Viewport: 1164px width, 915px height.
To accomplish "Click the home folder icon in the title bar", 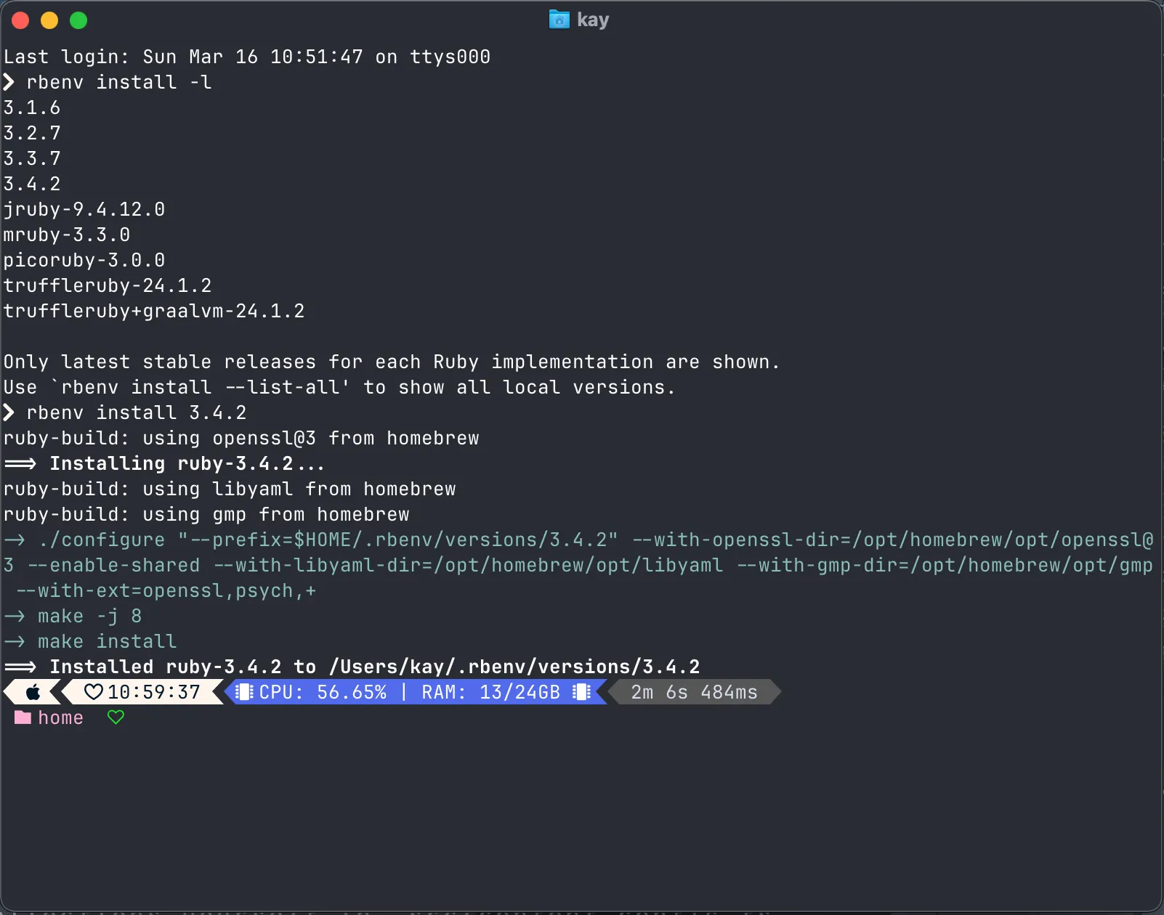I will (559, 20).
